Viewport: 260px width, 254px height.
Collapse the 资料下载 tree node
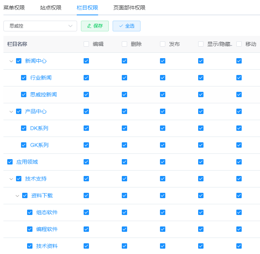click(17, 196)
